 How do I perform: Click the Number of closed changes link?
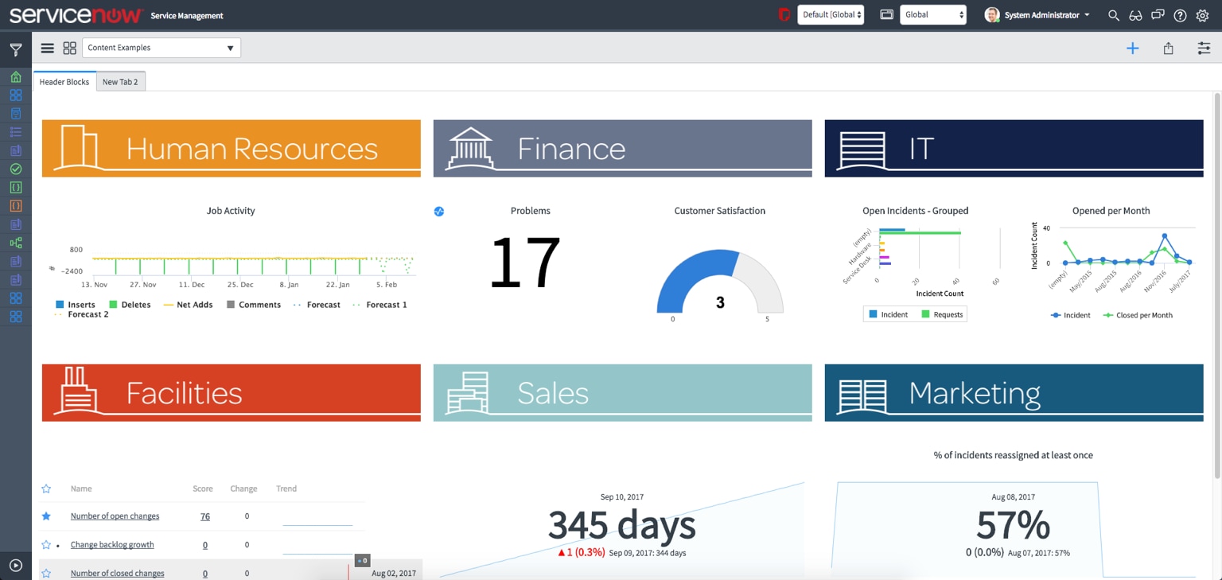(116, 572)
